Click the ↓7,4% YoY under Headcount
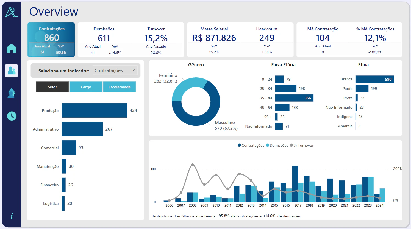This screenshot has width=411, height=229. 267,52
